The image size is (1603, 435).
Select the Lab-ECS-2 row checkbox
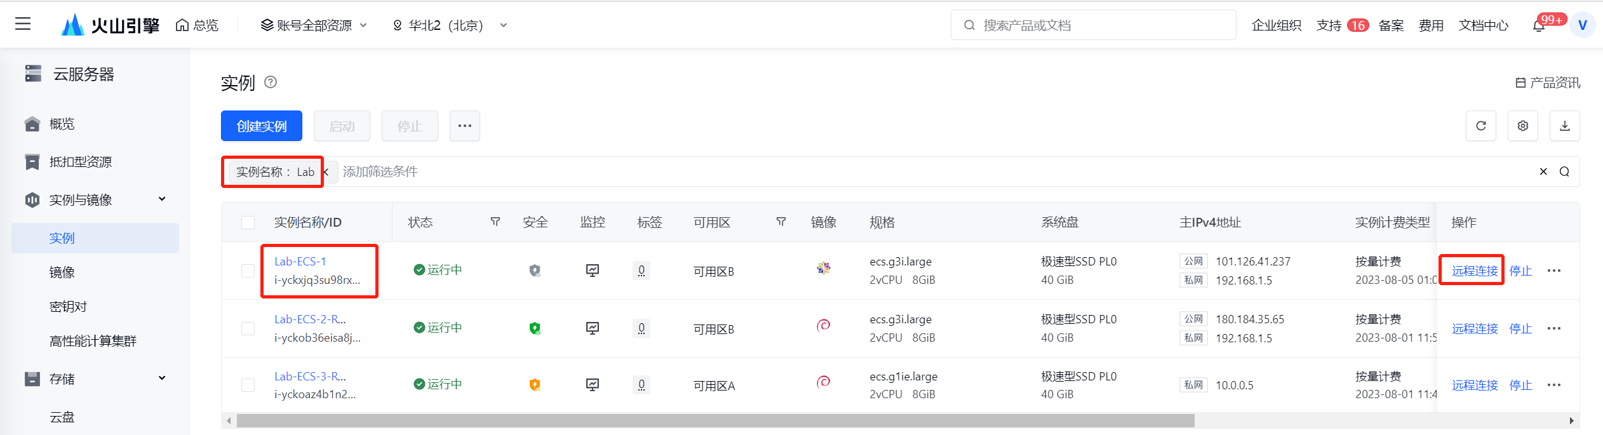click(248, 328)
